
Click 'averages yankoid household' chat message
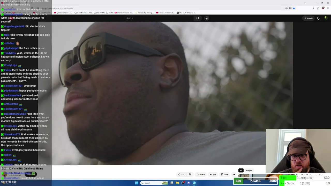point(29,150)
